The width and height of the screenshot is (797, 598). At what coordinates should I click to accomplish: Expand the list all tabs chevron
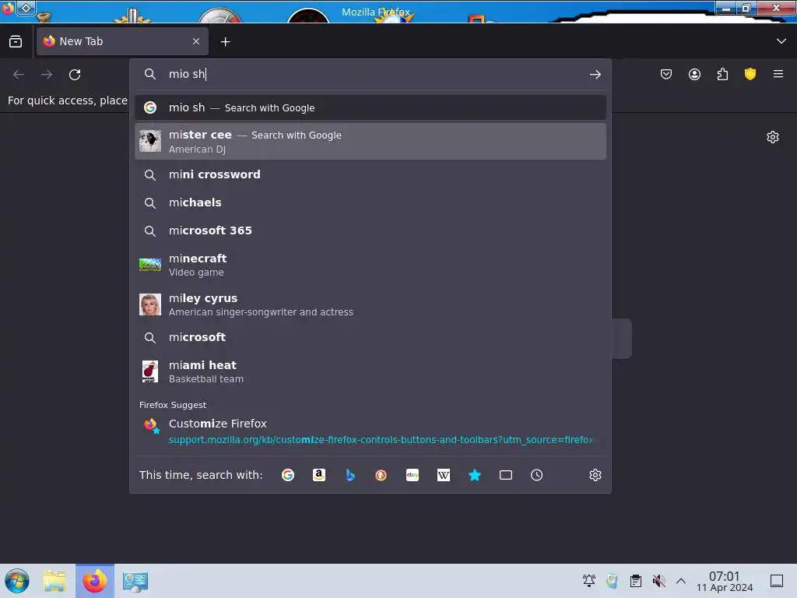(781, 41)
